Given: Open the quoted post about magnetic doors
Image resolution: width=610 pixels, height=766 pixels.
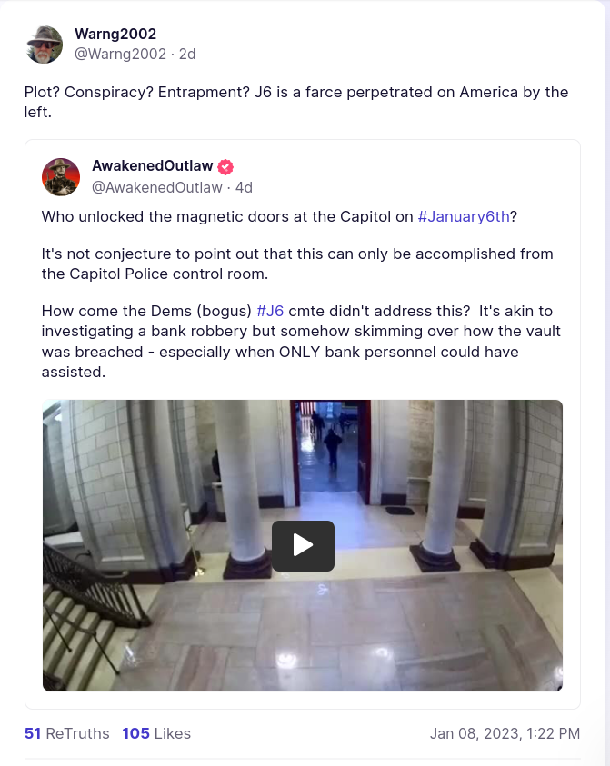Looking at the screenshot, I should tap(303, 424).
